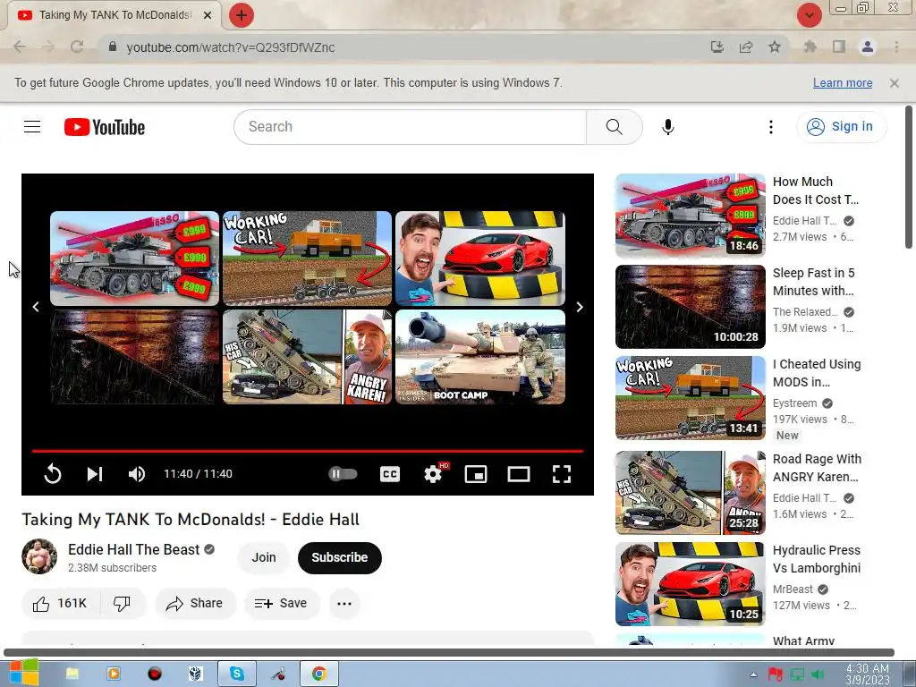Go back in browser history
Image resolution: width=916 pixels, height=687 pixels.
(20, 47)
